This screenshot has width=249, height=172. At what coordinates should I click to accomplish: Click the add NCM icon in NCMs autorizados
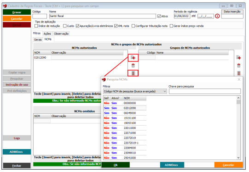click(133, 58)
